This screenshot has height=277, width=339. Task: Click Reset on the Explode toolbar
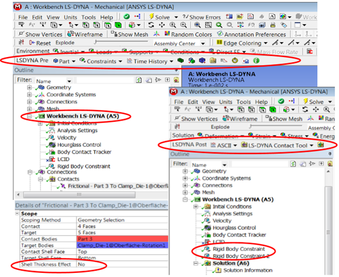pos(40,43)
